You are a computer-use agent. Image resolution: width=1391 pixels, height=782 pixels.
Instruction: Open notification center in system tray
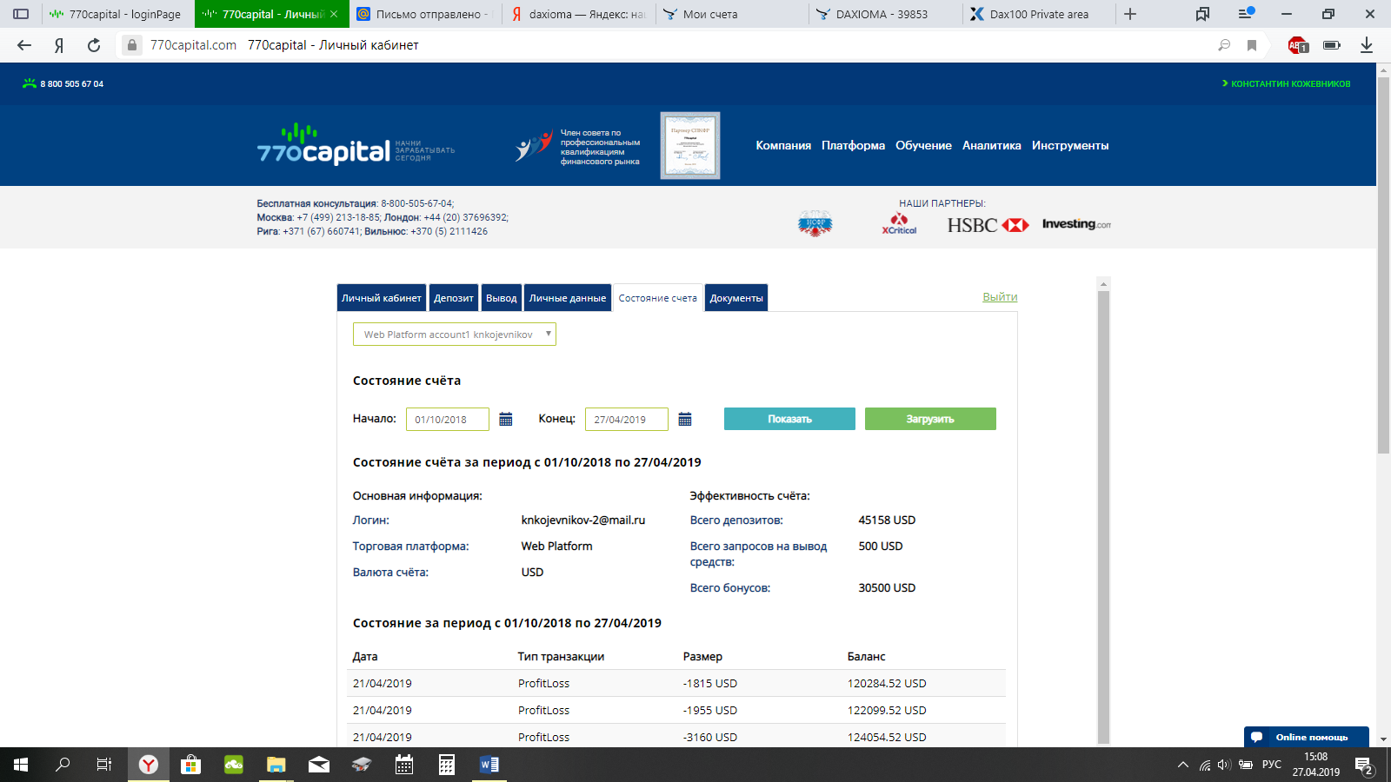pos(1365,765)
